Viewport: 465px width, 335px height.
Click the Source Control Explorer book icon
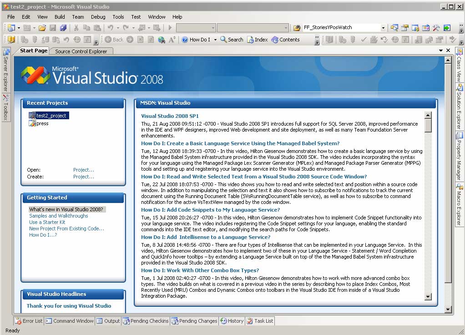(x=11, y=40)
